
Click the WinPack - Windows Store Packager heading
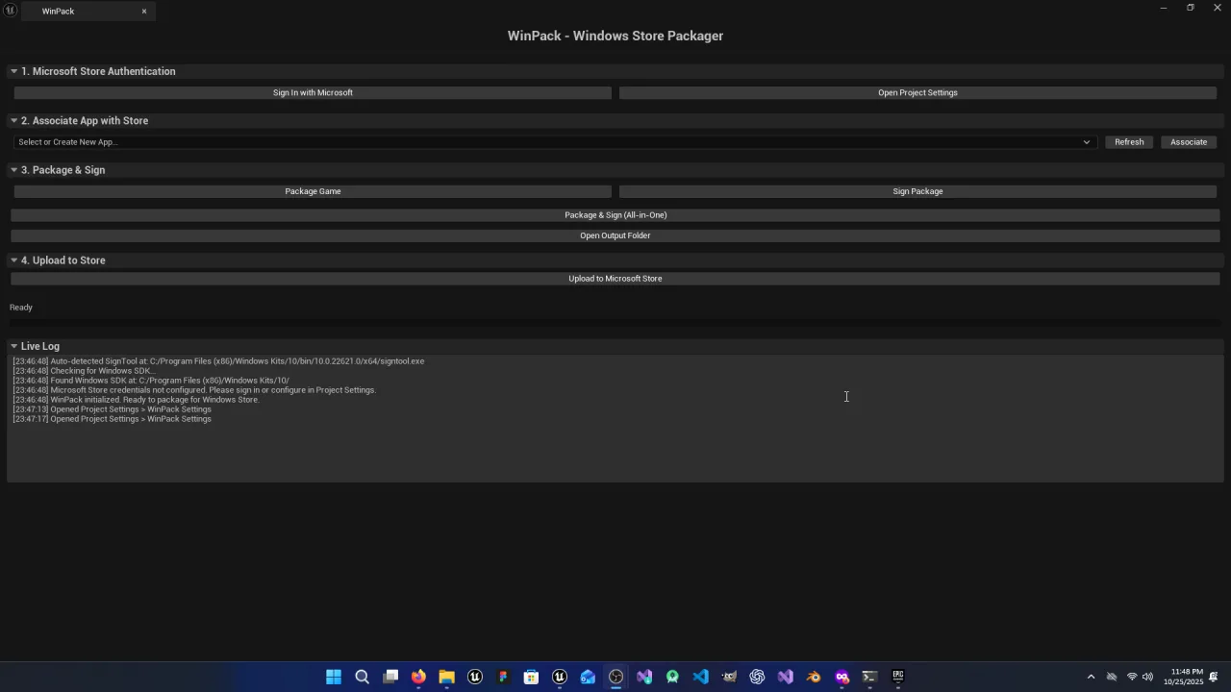615,36
